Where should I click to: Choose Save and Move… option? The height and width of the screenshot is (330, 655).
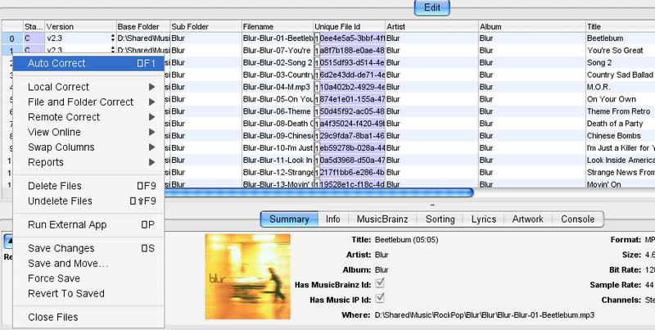click(x=88, y=264)
